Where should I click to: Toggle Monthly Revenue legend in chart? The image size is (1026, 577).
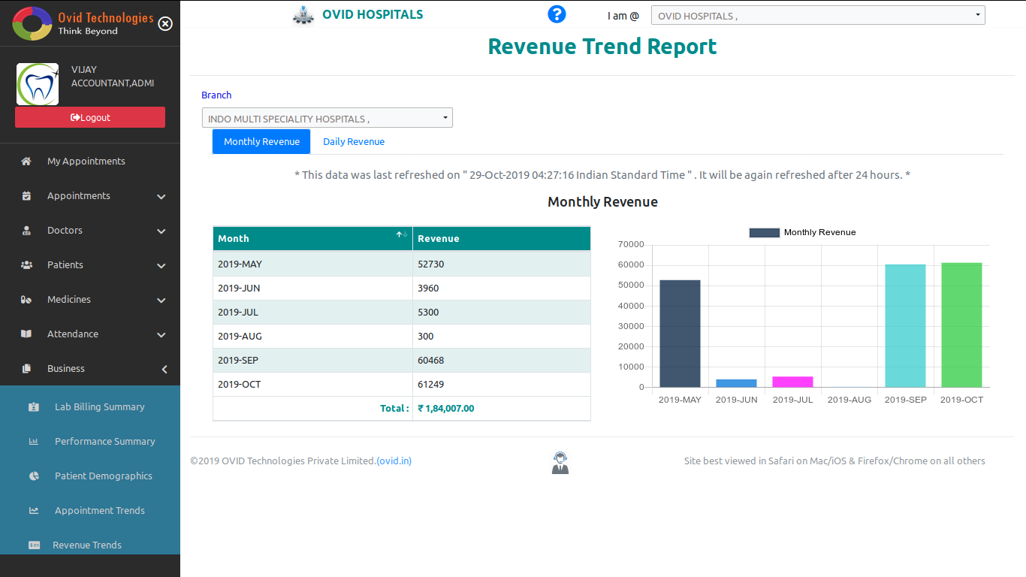[802, 233]
